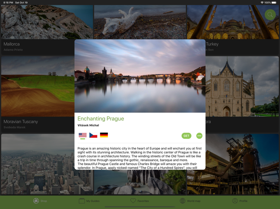Open the Mallorca guide photo
The image size is (280, 209).
click(x=47, y=22)
